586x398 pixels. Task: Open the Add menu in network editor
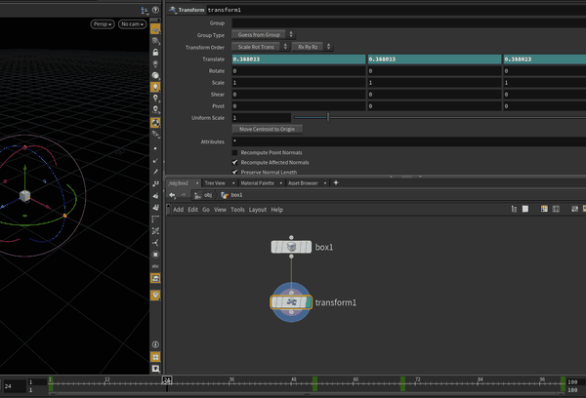pos(179,210)
